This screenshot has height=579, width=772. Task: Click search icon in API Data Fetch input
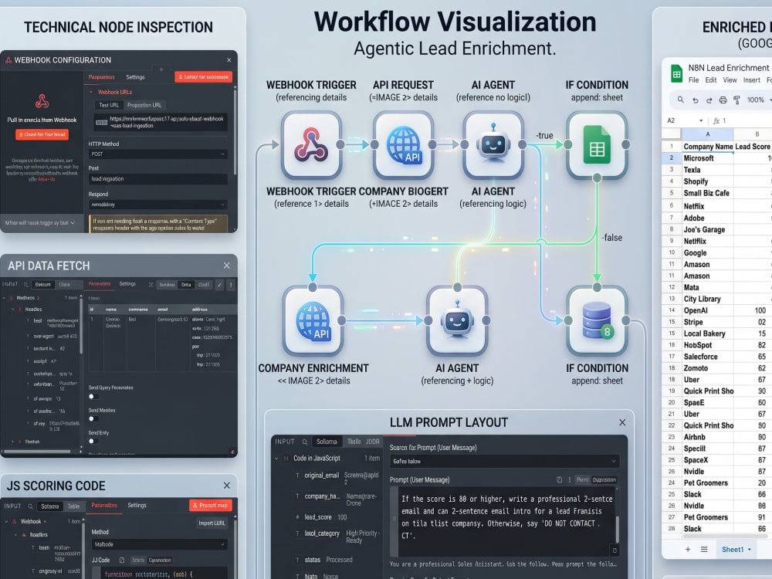coord(26,284)
